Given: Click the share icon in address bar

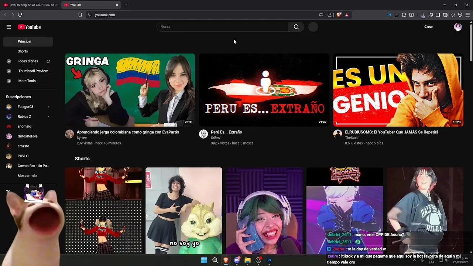Looking at the screenshot, I should pos(329,15).
